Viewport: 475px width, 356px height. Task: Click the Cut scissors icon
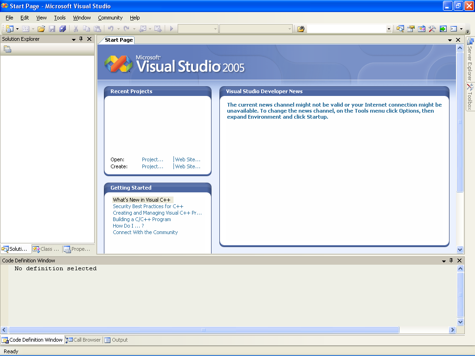click(76, 29)
